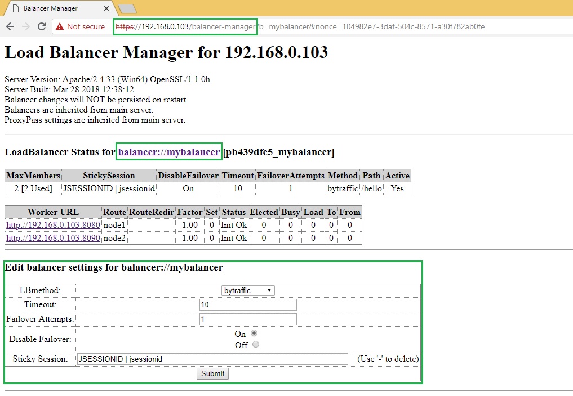This screenshot has width=573, height=396.
Task: Click the forward navigation arrow
Action: point(25,26)
